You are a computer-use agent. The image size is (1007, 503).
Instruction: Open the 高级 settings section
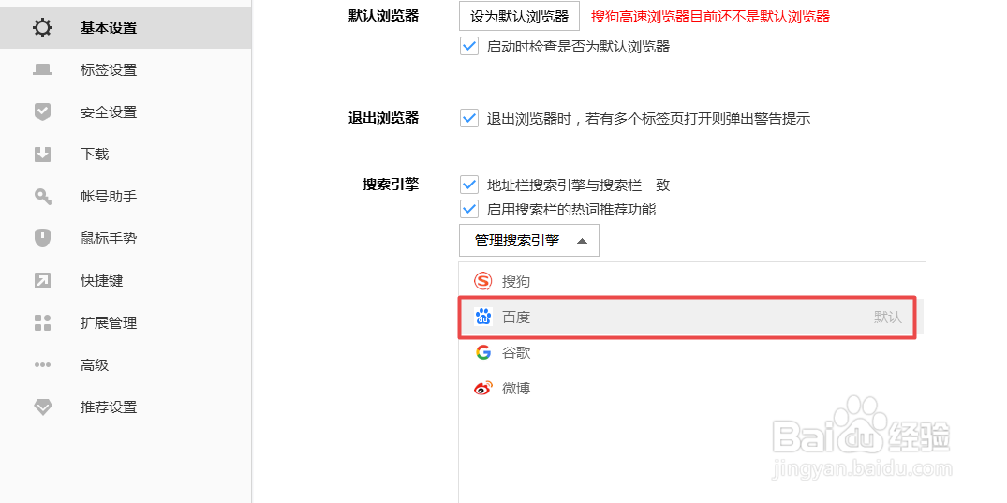[x=126, y=365]
